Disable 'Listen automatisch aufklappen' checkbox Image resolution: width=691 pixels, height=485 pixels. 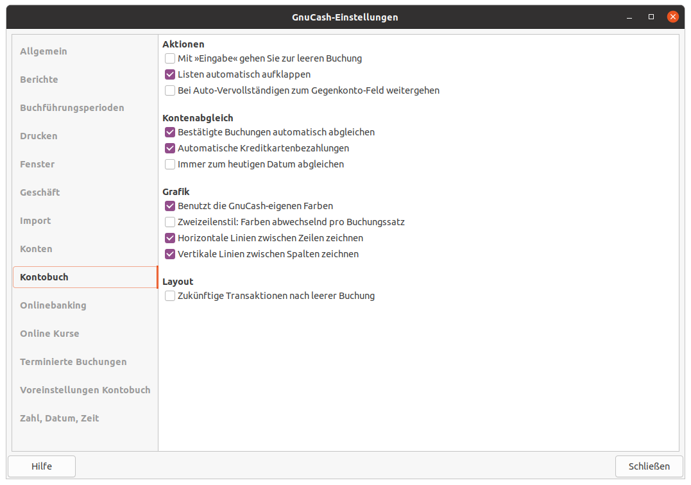pos(170,74)
